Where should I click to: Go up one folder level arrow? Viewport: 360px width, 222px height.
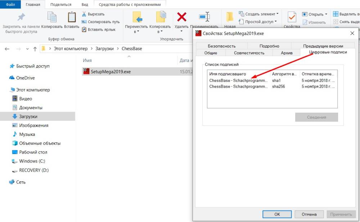coord(35,49)
